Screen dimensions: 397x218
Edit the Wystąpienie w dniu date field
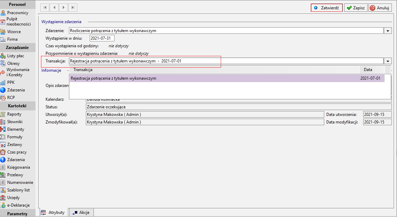(x=102, y=38)
